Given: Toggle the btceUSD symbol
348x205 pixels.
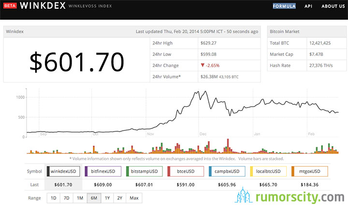Looking at the screenshot, I should pyautogui.click(x=186, y=171).
